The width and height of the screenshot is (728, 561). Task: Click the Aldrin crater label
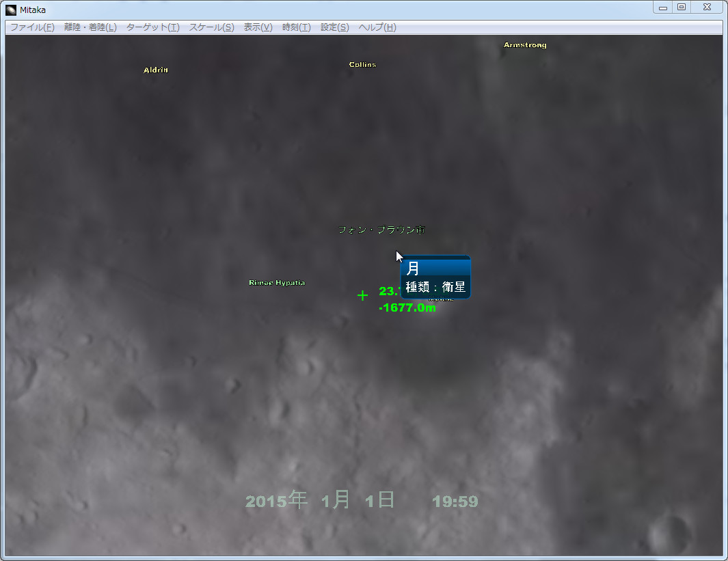coord(156,70)
